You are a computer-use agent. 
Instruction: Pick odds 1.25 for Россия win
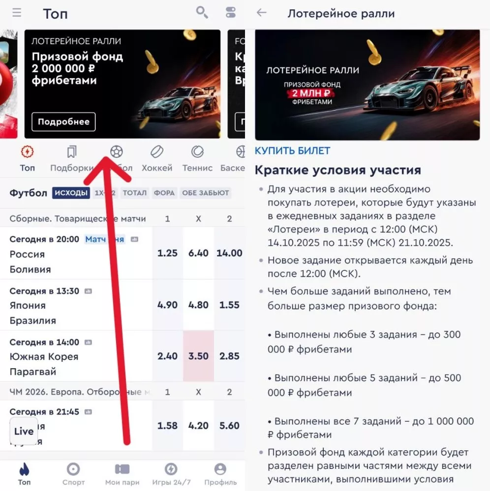(x=167, y=253)
